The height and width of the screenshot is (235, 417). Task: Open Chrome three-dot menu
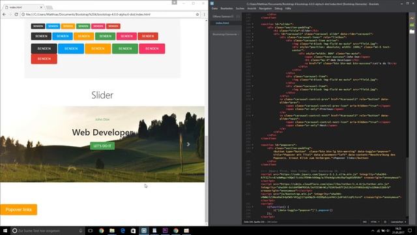(x=204, y=14)
